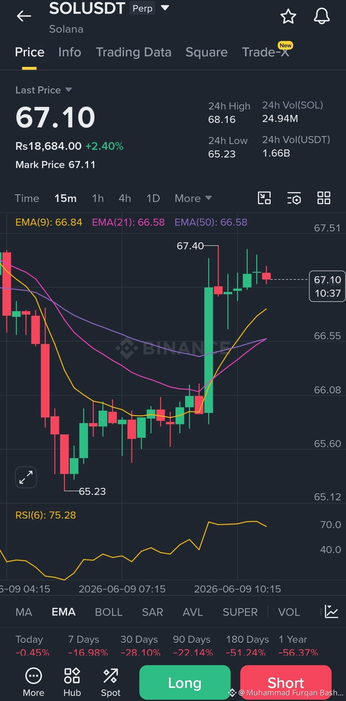Open indicator chart settings icon
The height and width of the screenshot is (701, 346).
[x=331, y=611]
